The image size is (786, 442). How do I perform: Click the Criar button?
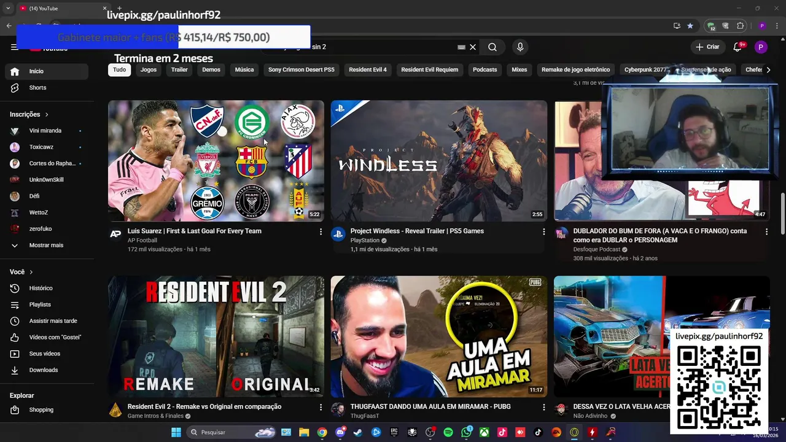(707, 47)
